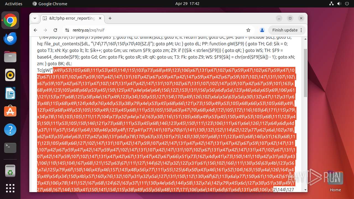This screenshot has width=354, height=199.
Task: Reload the rentry.co page
Action: pos(55,30)
